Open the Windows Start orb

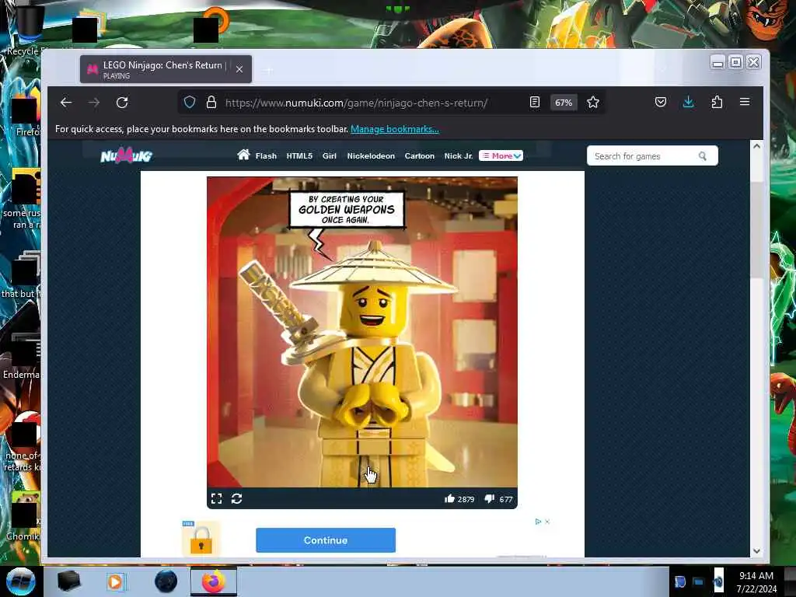pos(20,581)
